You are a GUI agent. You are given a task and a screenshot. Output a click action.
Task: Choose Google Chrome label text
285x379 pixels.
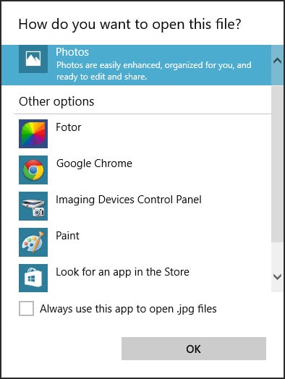pyautogui.click(x=94, y=163)
